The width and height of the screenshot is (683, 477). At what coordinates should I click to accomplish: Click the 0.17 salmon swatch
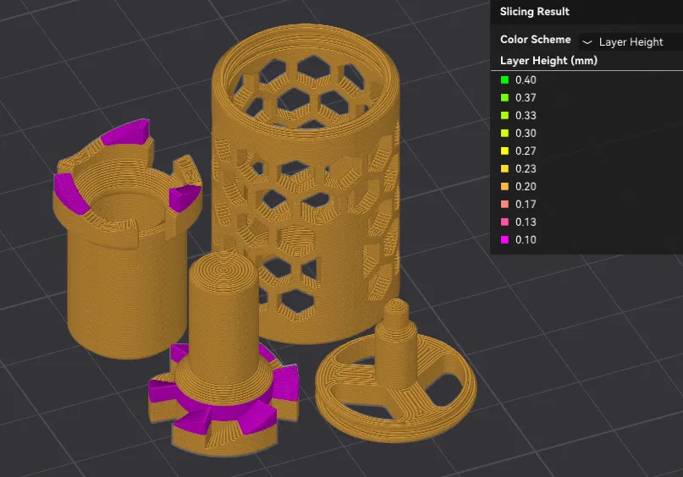[x=505, y=204]
